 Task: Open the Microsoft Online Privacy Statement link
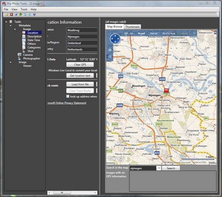(x=67, y=103)
